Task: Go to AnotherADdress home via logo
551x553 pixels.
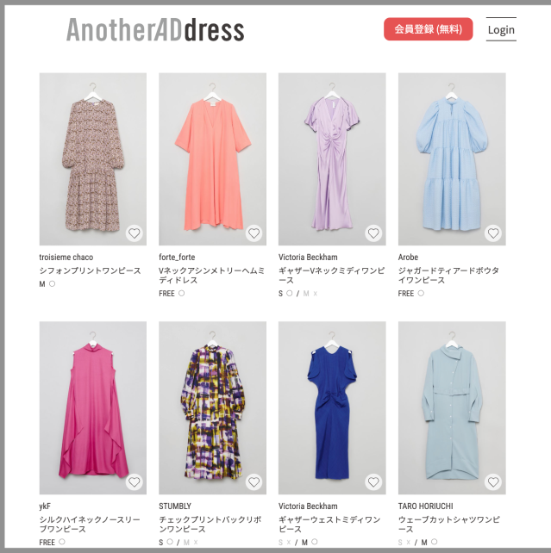Action: tap(155, 30)
